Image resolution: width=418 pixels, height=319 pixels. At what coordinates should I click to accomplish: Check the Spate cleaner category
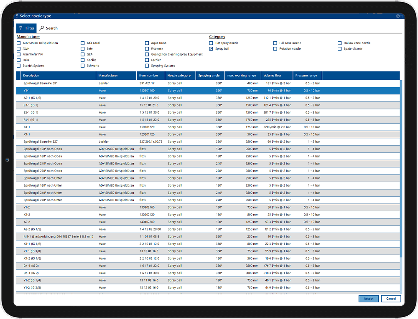[339, 49]
